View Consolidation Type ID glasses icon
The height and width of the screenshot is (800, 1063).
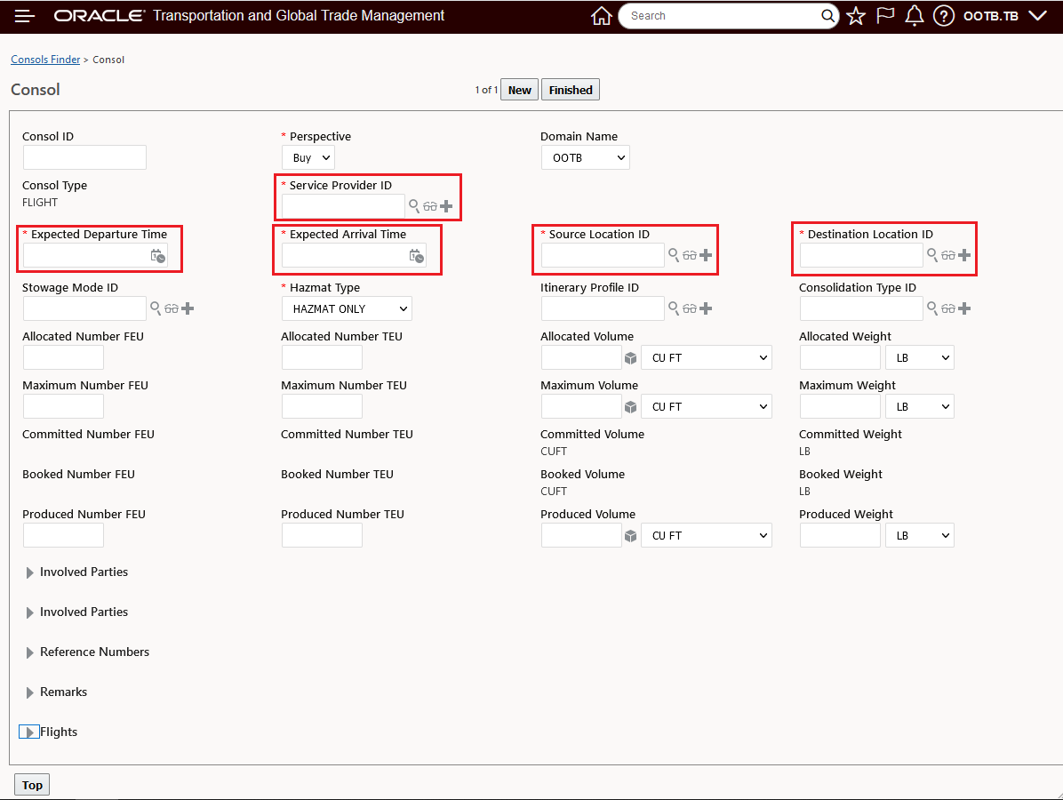(948, 308)
